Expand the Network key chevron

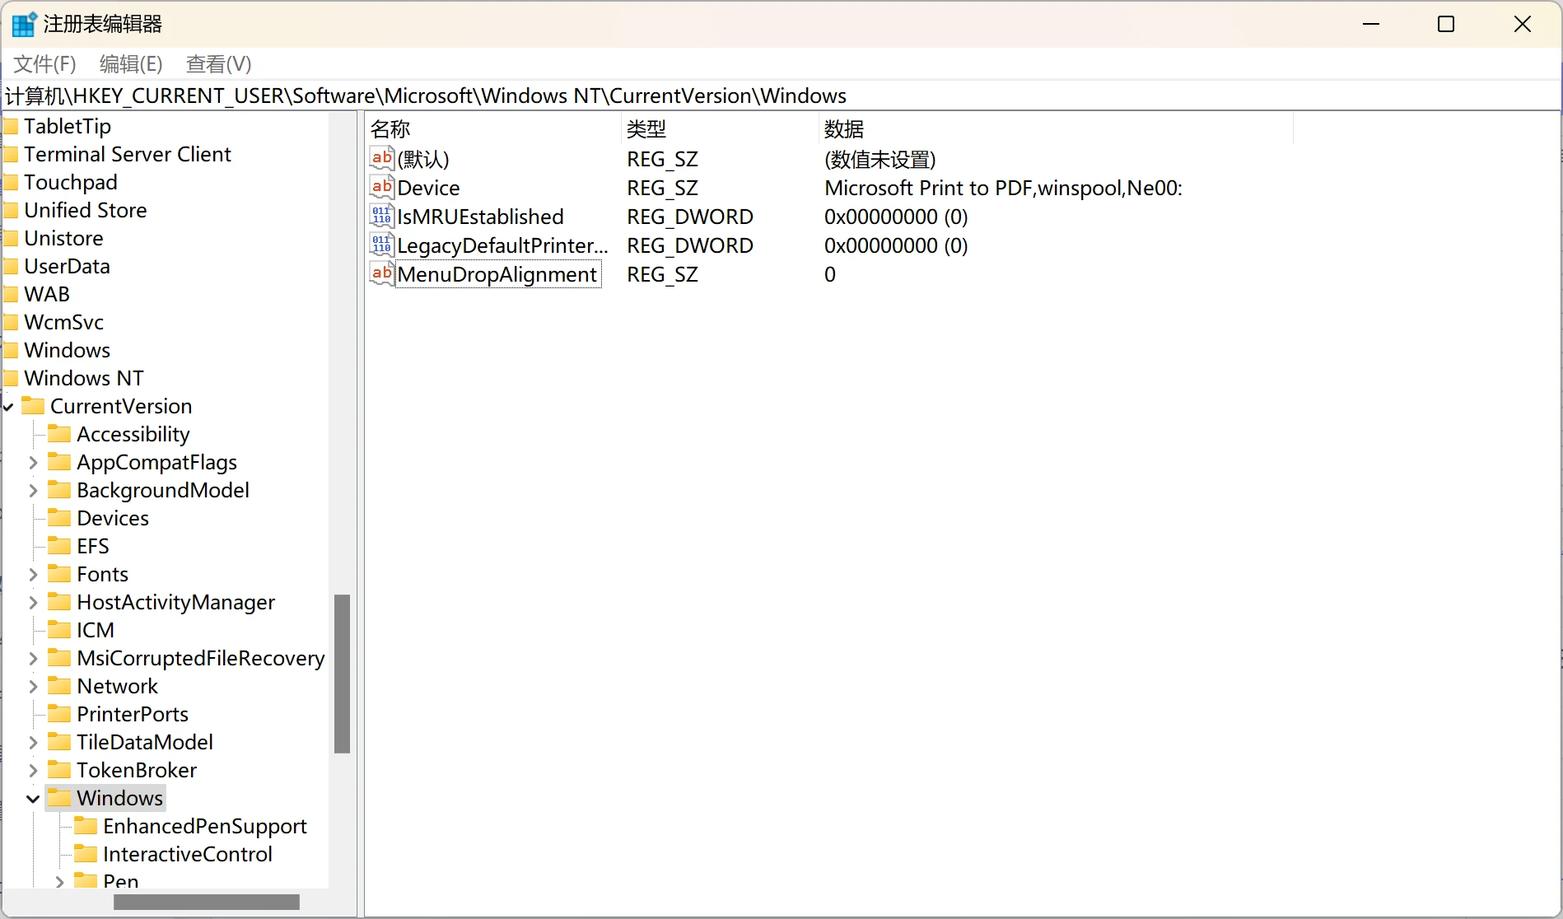[x=33, y=687]
